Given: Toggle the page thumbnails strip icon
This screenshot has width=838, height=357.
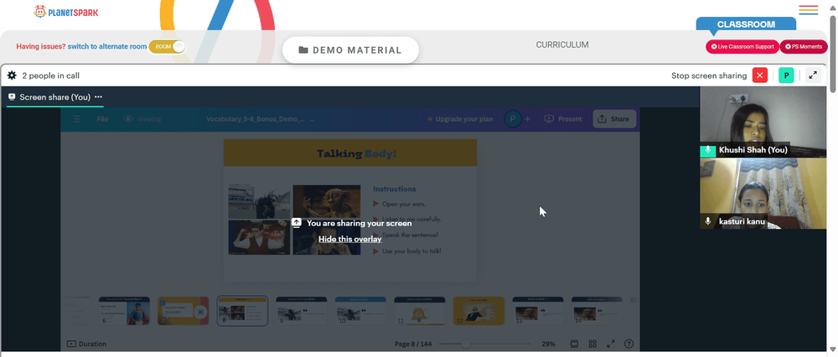Looking at the screenshot, I should point(575,344).
